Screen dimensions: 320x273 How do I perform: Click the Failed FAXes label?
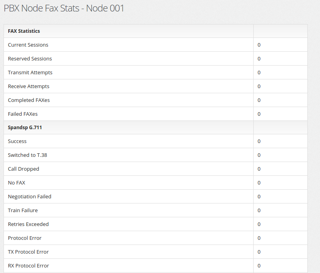tap(23, 114)
